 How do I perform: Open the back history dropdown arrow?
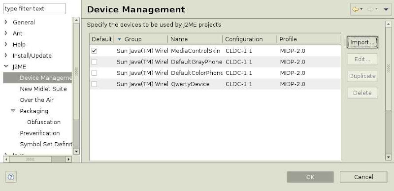[x=361, y=9]
